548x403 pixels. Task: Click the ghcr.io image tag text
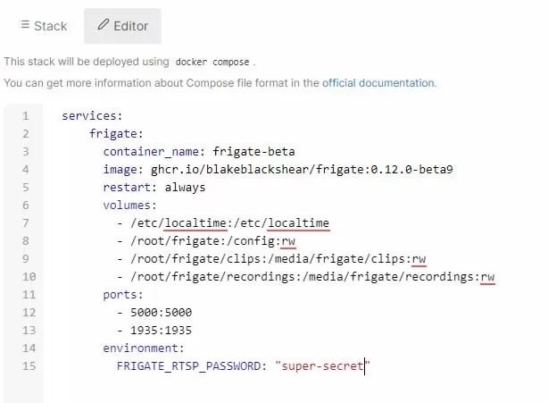click(302, 169)
